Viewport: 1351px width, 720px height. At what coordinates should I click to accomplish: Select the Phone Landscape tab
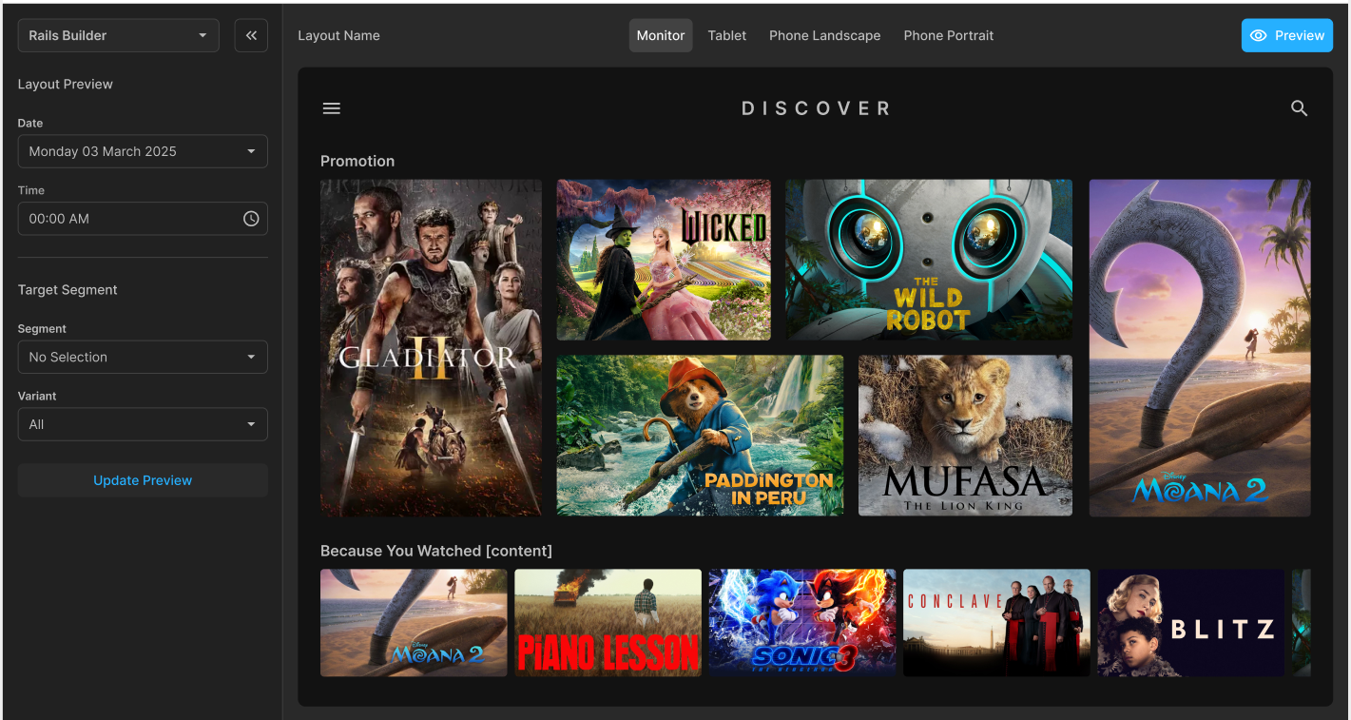(824, 35)
